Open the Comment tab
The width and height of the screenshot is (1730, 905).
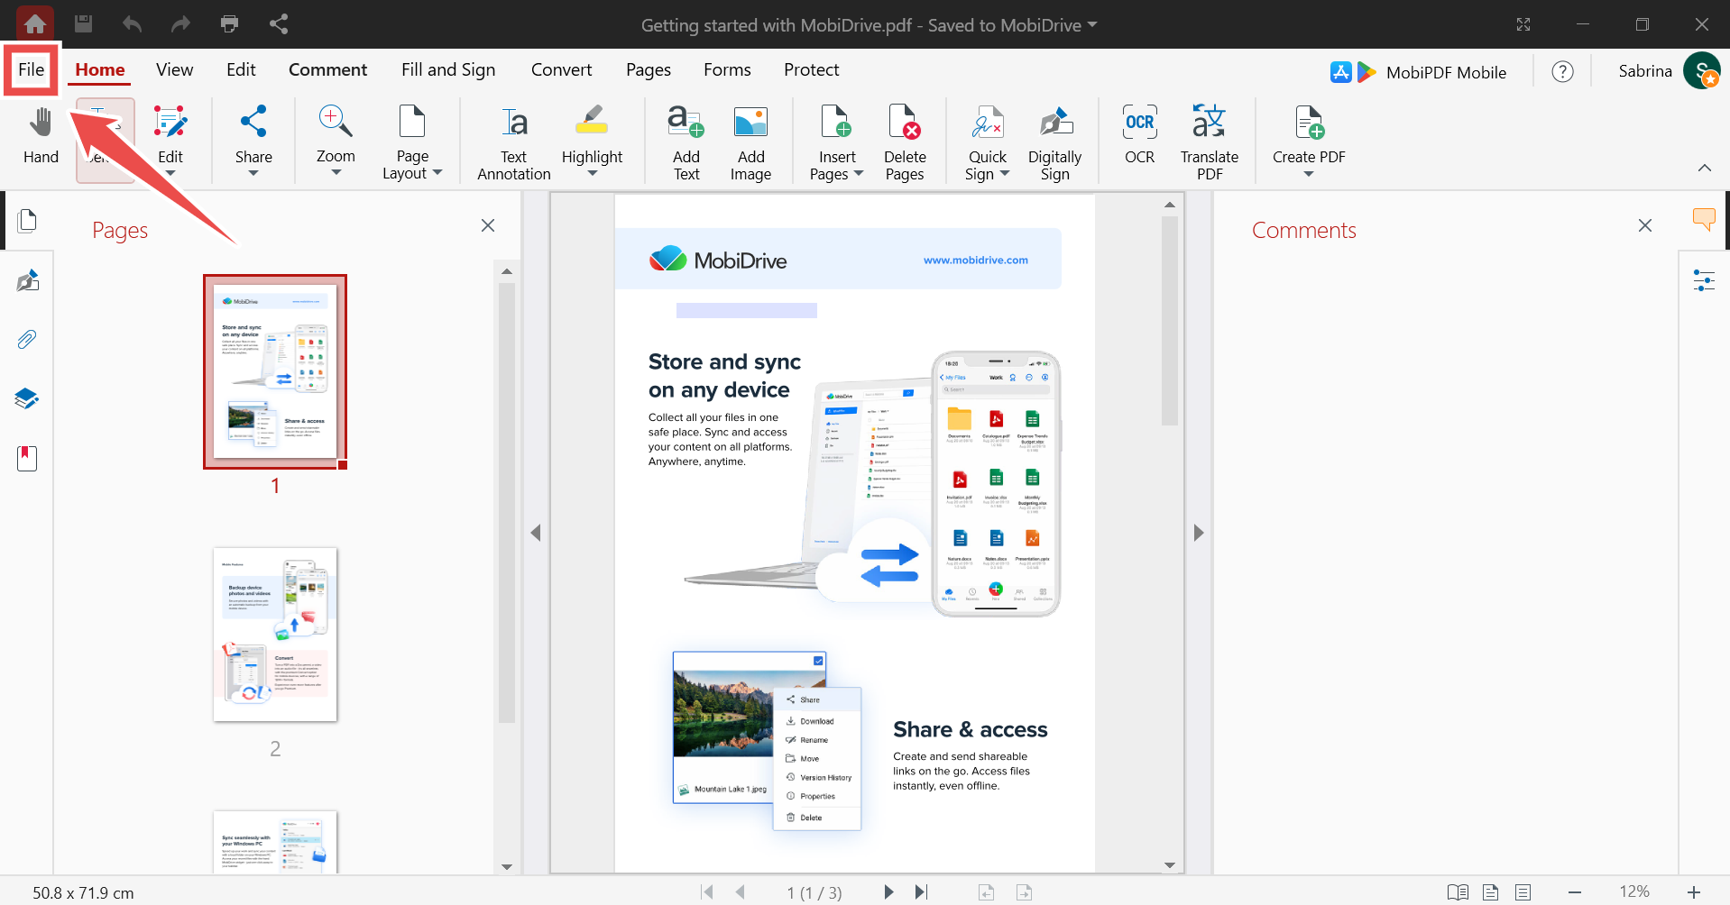coord(327,69)
